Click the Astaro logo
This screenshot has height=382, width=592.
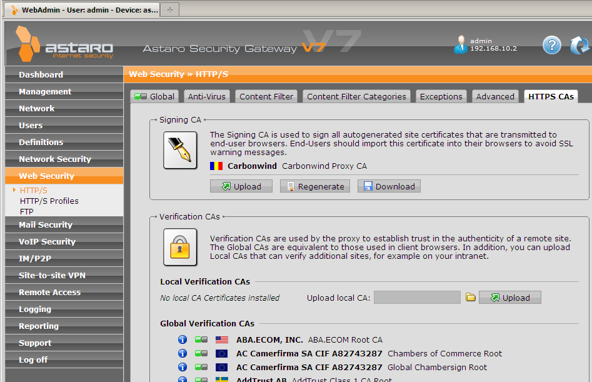64,44
